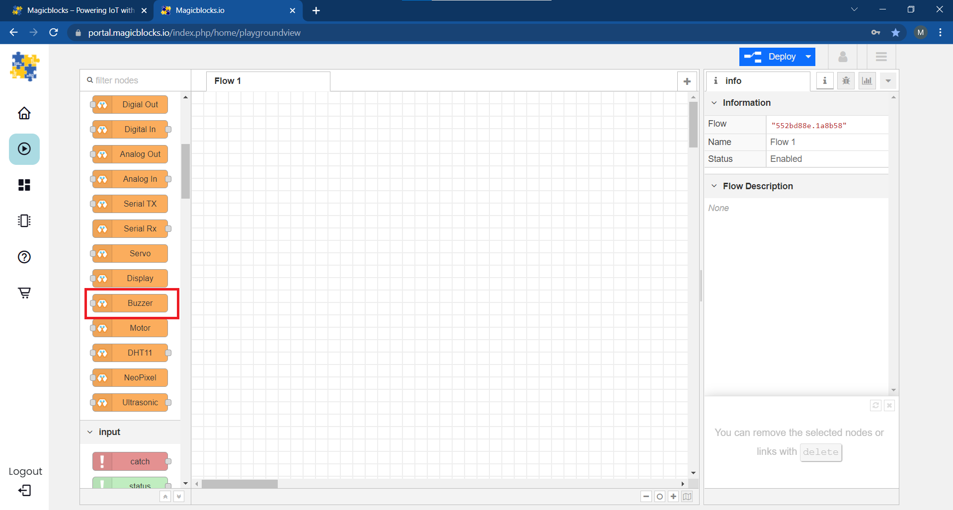953x510 pixels.
Task: Open the dashboard grid icon in sidebar
Action: click(x=24, y=185)
